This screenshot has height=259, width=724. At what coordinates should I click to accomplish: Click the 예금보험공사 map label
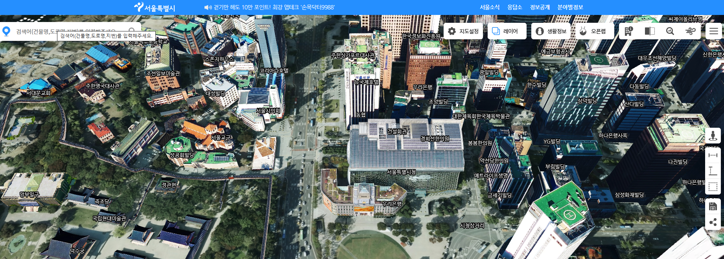coord(556,51)
